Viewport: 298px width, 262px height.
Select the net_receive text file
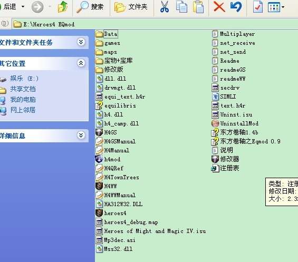coord(233,43)
